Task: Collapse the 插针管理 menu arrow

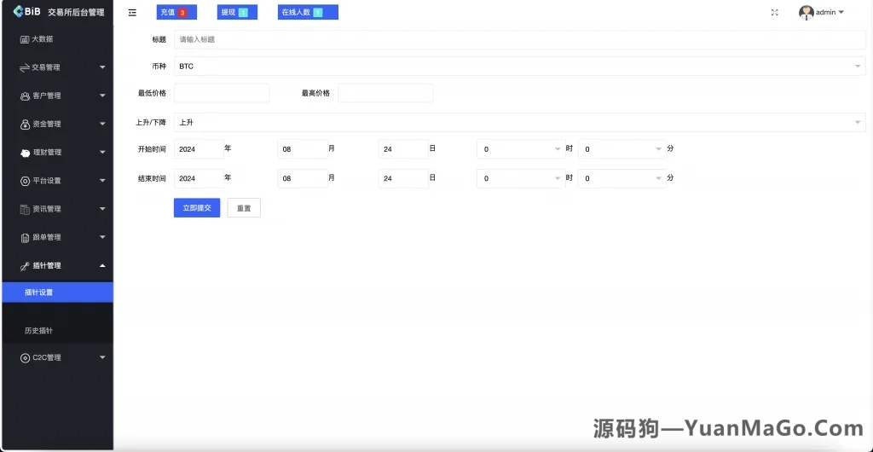Action: click(x=102, y=265)
